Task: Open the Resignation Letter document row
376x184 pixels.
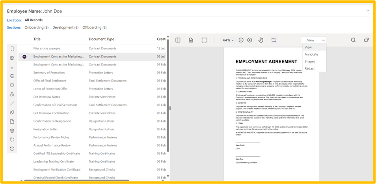Action: 45,129
